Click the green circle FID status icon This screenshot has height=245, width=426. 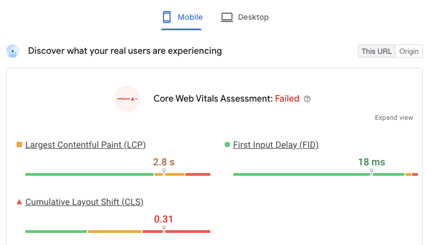point(227,144)
